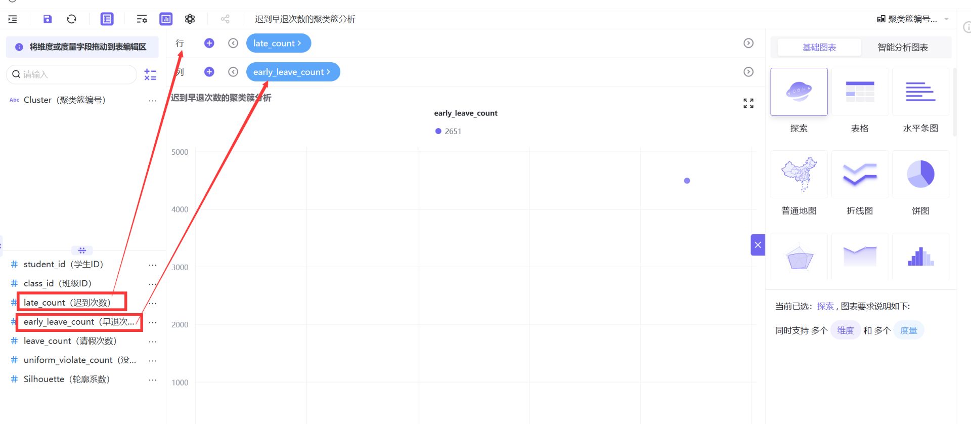The image size is (971, 424).
Task: Click the left-arrow circle beside late_count
Action: pyautogui.click(x=233, y=43)
